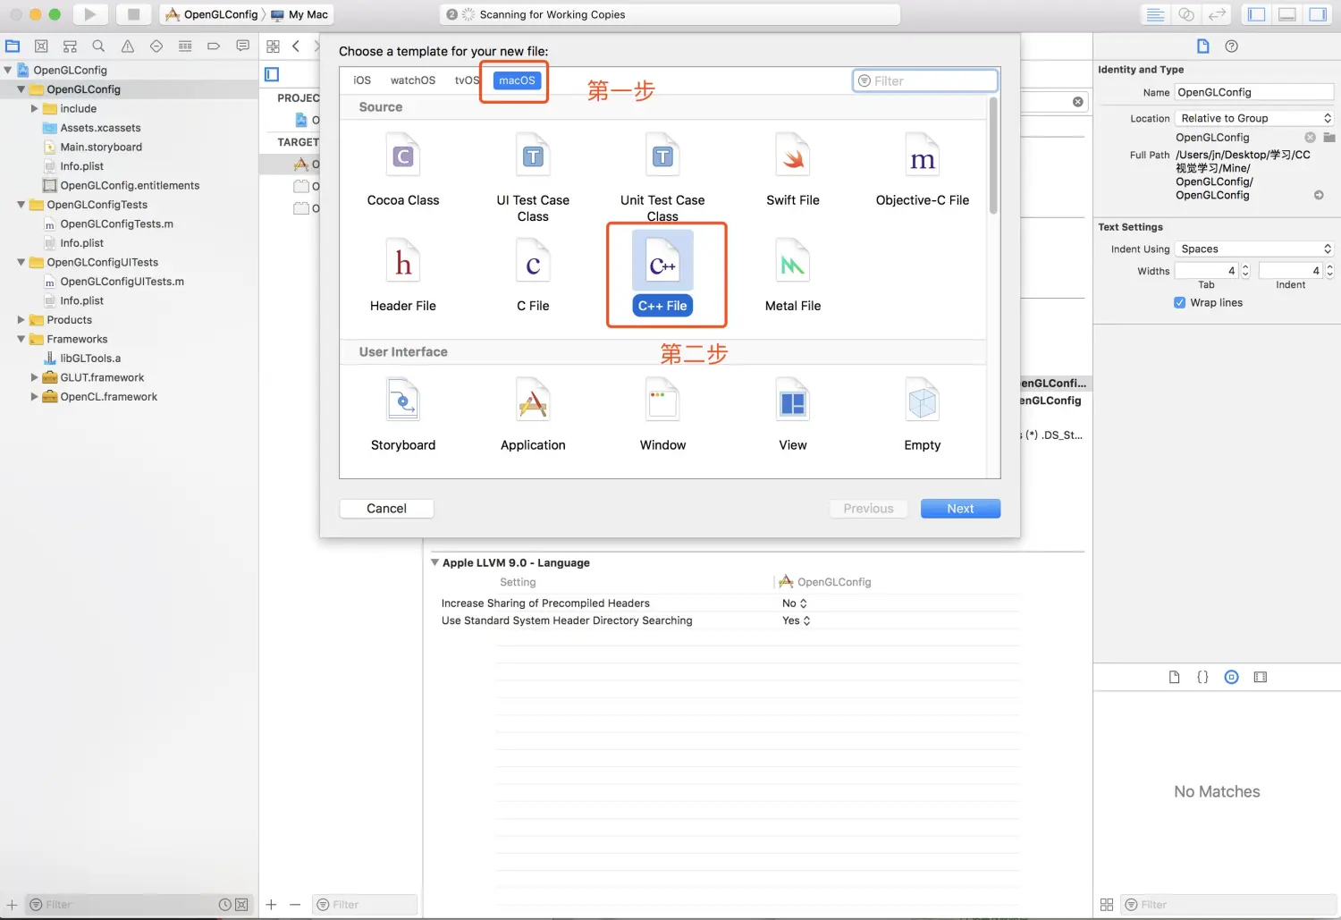Open the Indent Using Spaces dropdown
The image size is (1341, 920).
pos(1254,249)
